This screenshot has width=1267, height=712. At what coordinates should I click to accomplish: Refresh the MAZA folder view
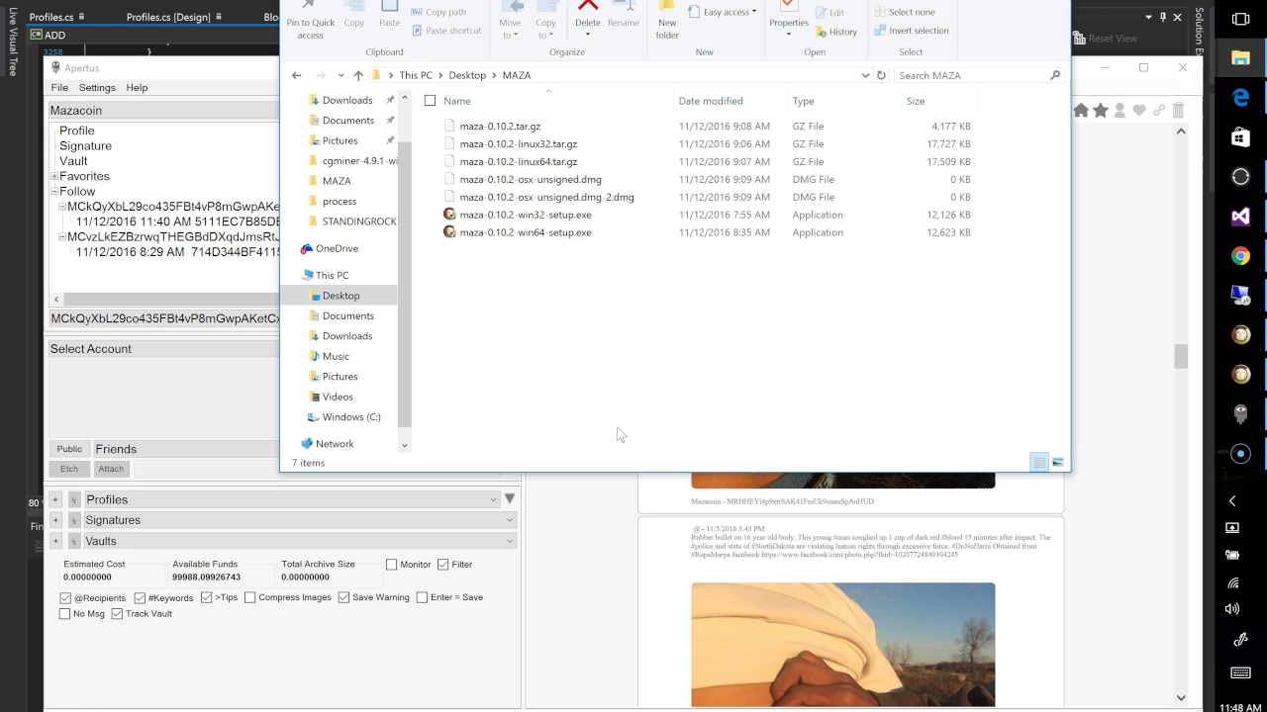[x=881, y=75]
